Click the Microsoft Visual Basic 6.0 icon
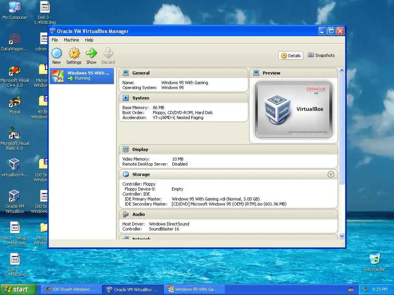Viewport: 394px width, 295px height. [x=15, y=139]
